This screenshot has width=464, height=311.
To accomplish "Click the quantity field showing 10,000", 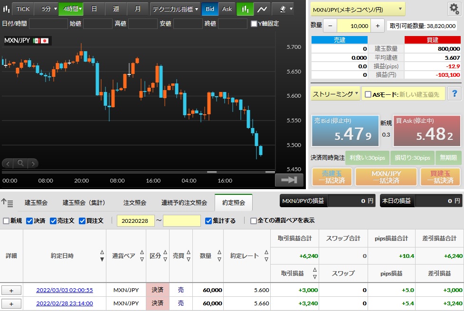I will 354,26.
